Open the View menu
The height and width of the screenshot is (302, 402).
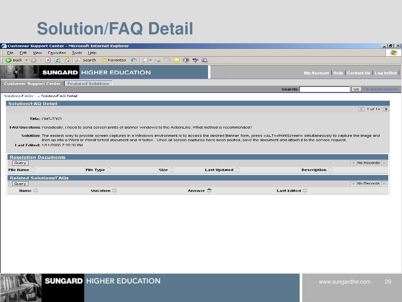tap(37, 53)
